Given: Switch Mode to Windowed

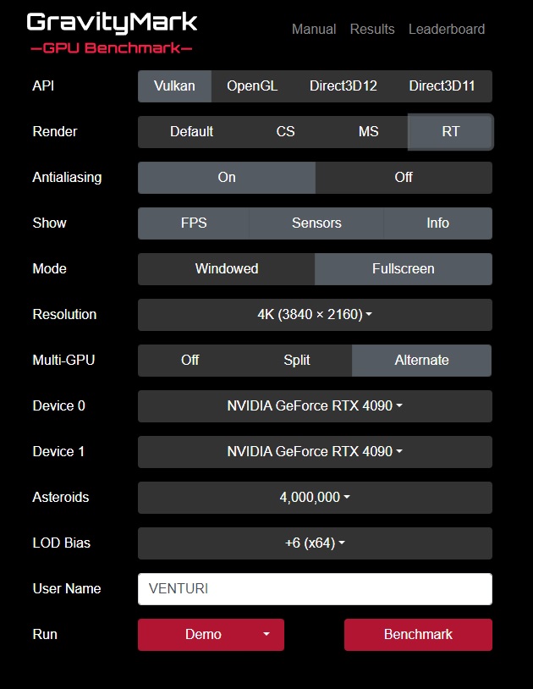Looking at the screenshot, I should (x=226, y=268).
